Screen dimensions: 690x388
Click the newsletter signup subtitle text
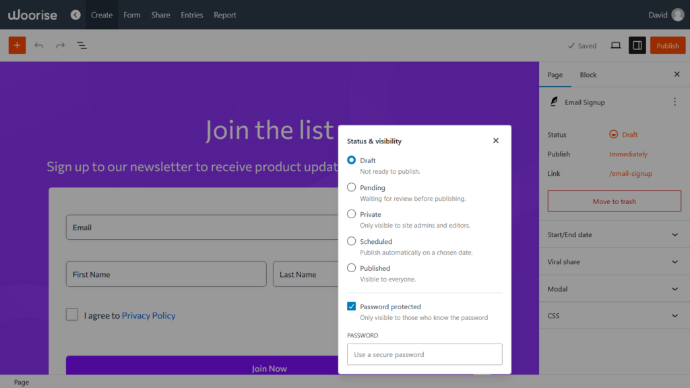click(x=192, y=167)
